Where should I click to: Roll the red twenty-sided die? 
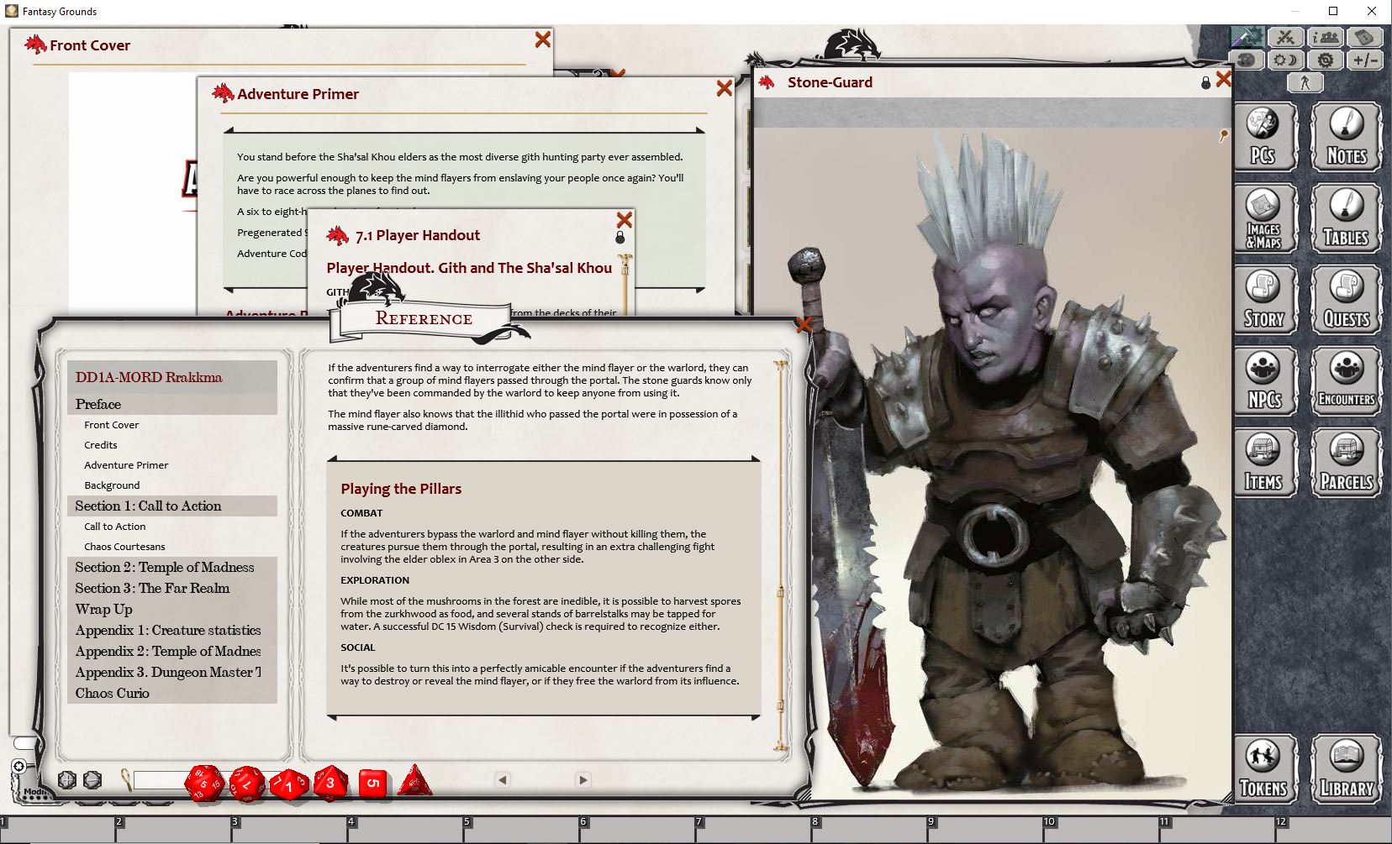[202, 783]
